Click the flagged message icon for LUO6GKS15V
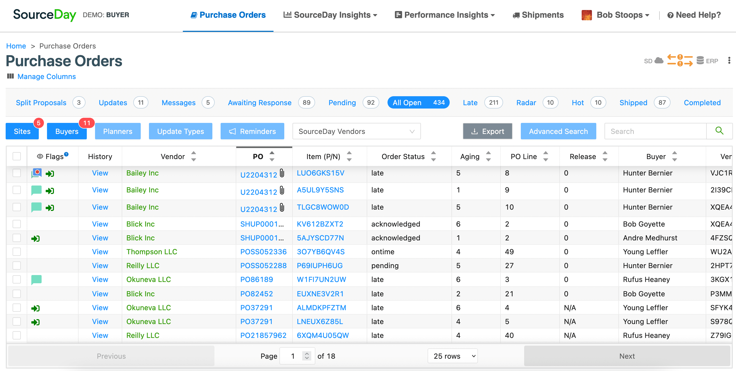This screenshot has width=736, height=371. [x=36, y=173]
